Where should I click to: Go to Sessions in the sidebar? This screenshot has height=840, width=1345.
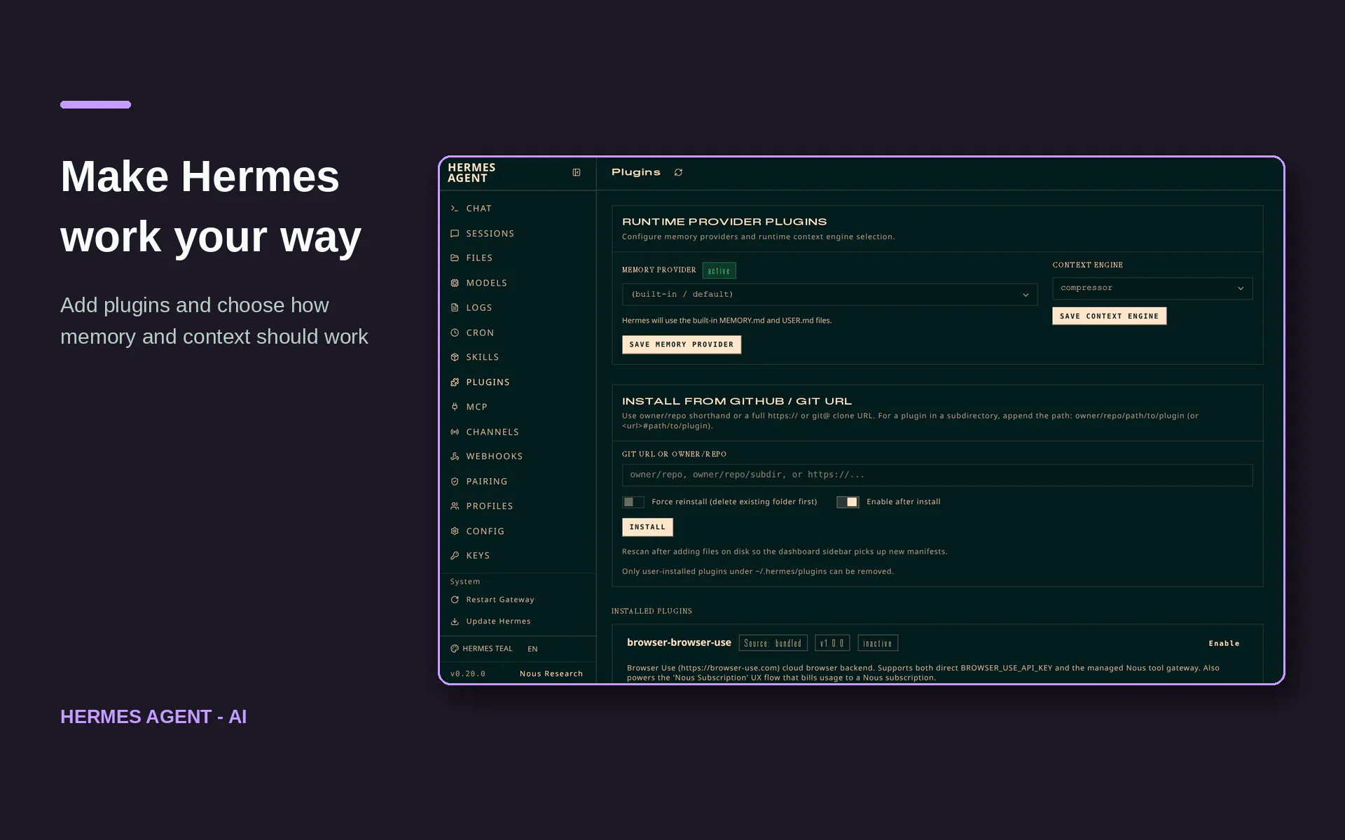pyautogui.click(x=490, y=234)
